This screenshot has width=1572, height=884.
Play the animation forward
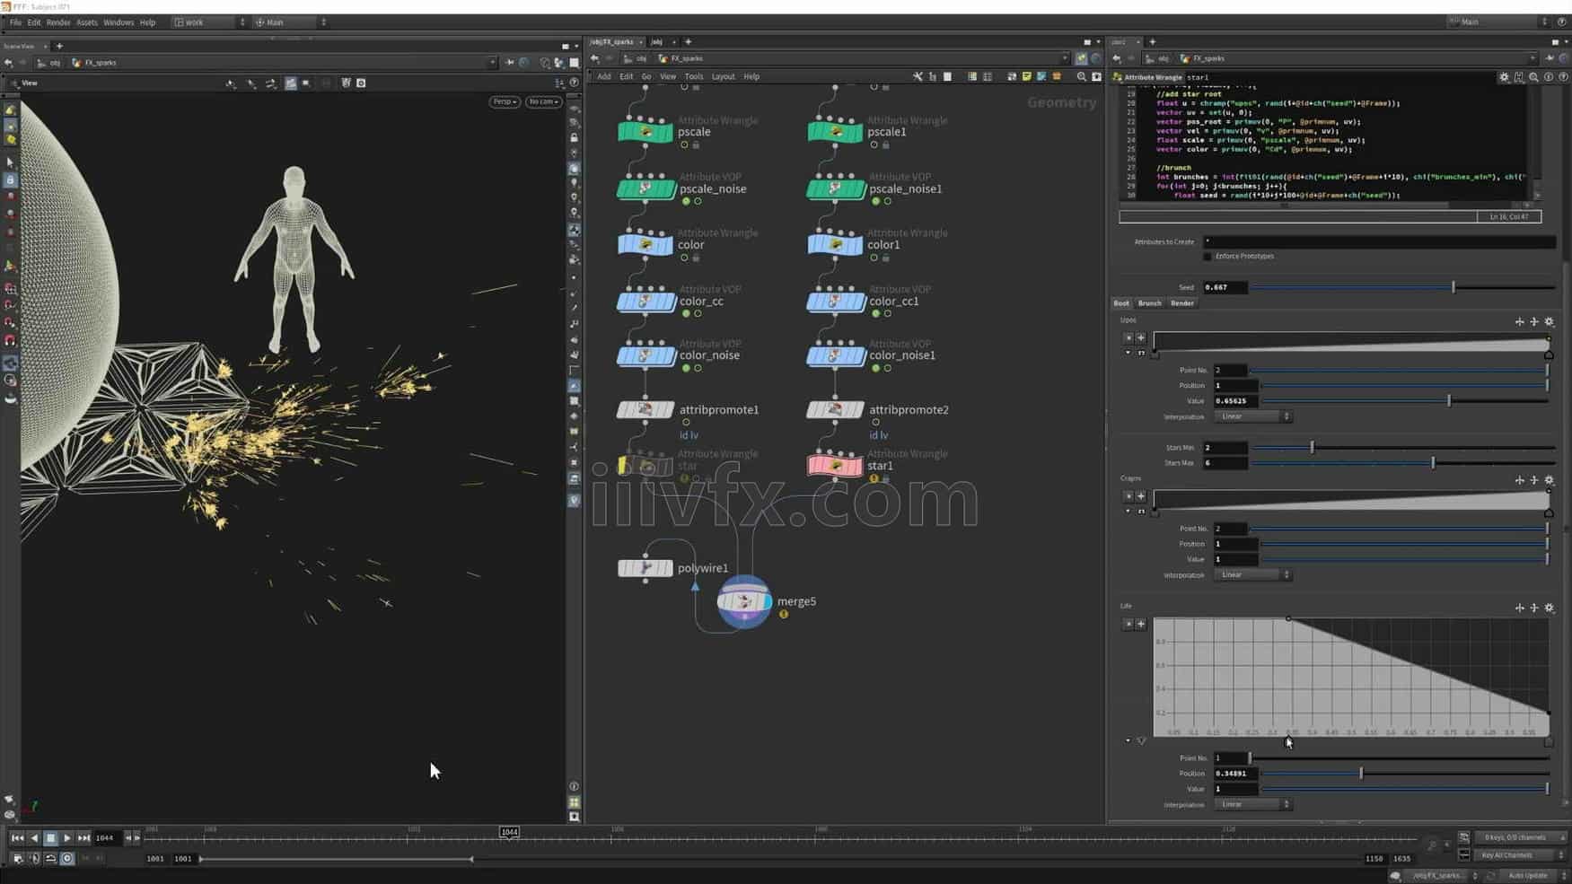coord(67,838)
